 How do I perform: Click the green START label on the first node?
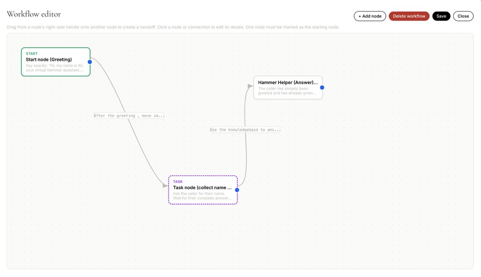tap(32, 54)
